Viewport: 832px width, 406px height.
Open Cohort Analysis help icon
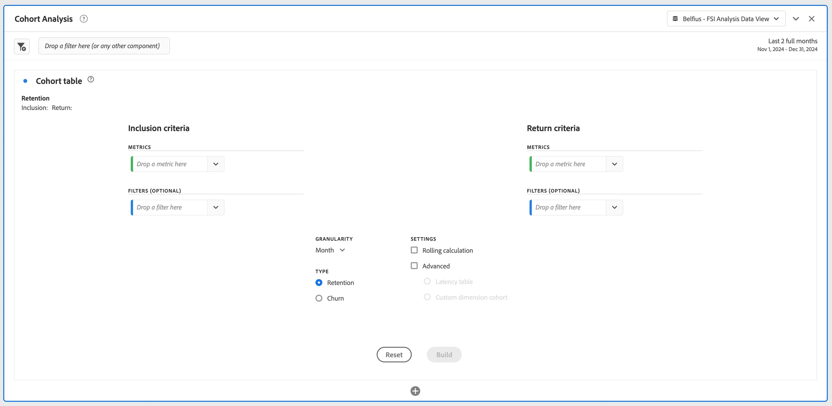pos(84,19)
